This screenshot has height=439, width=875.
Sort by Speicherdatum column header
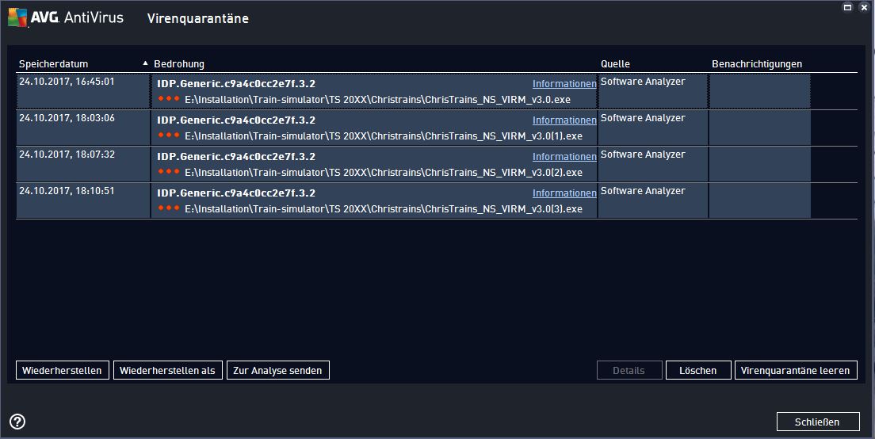(54, 64)
